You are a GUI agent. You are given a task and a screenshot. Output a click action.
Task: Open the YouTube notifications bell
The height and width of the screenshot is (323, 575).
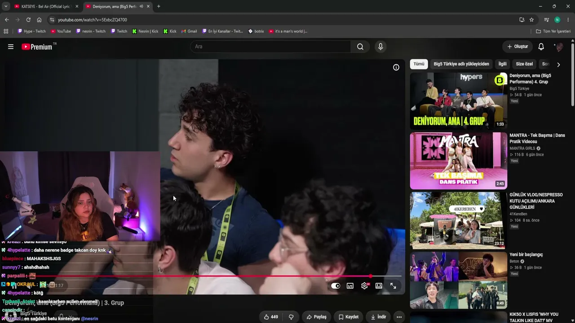pyautogui.click(x=541, y=47)
